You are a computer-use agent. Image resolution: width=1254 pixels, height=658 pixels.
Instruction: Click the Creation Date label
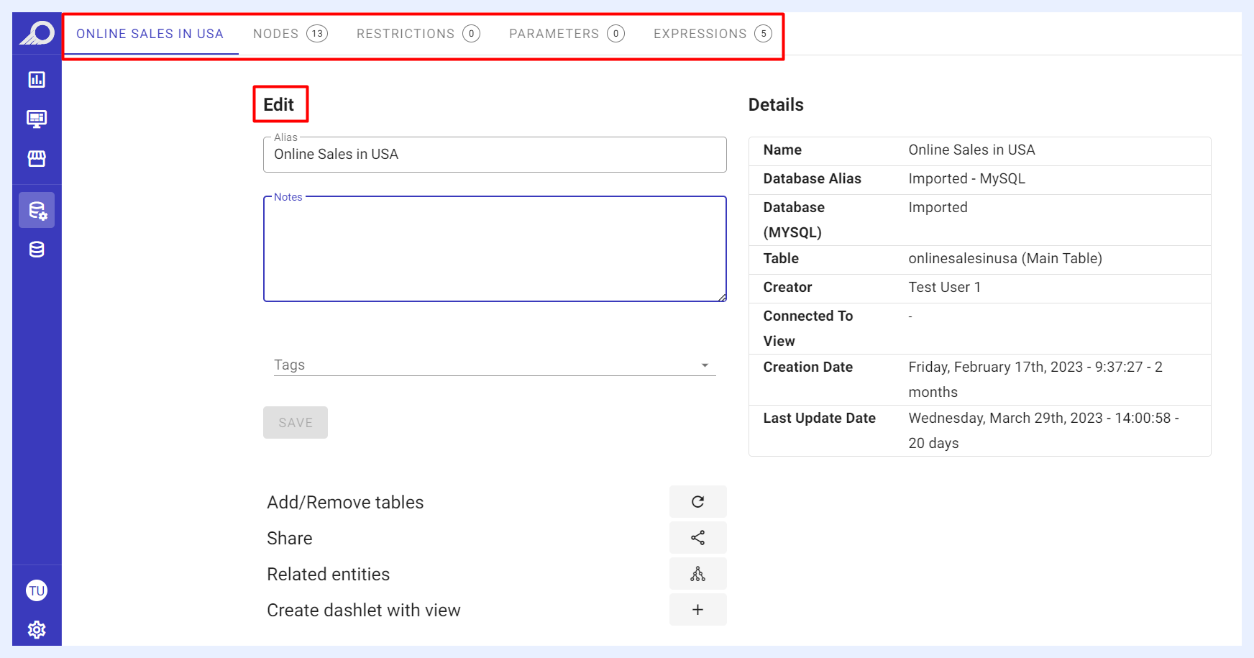click(807, 367)
